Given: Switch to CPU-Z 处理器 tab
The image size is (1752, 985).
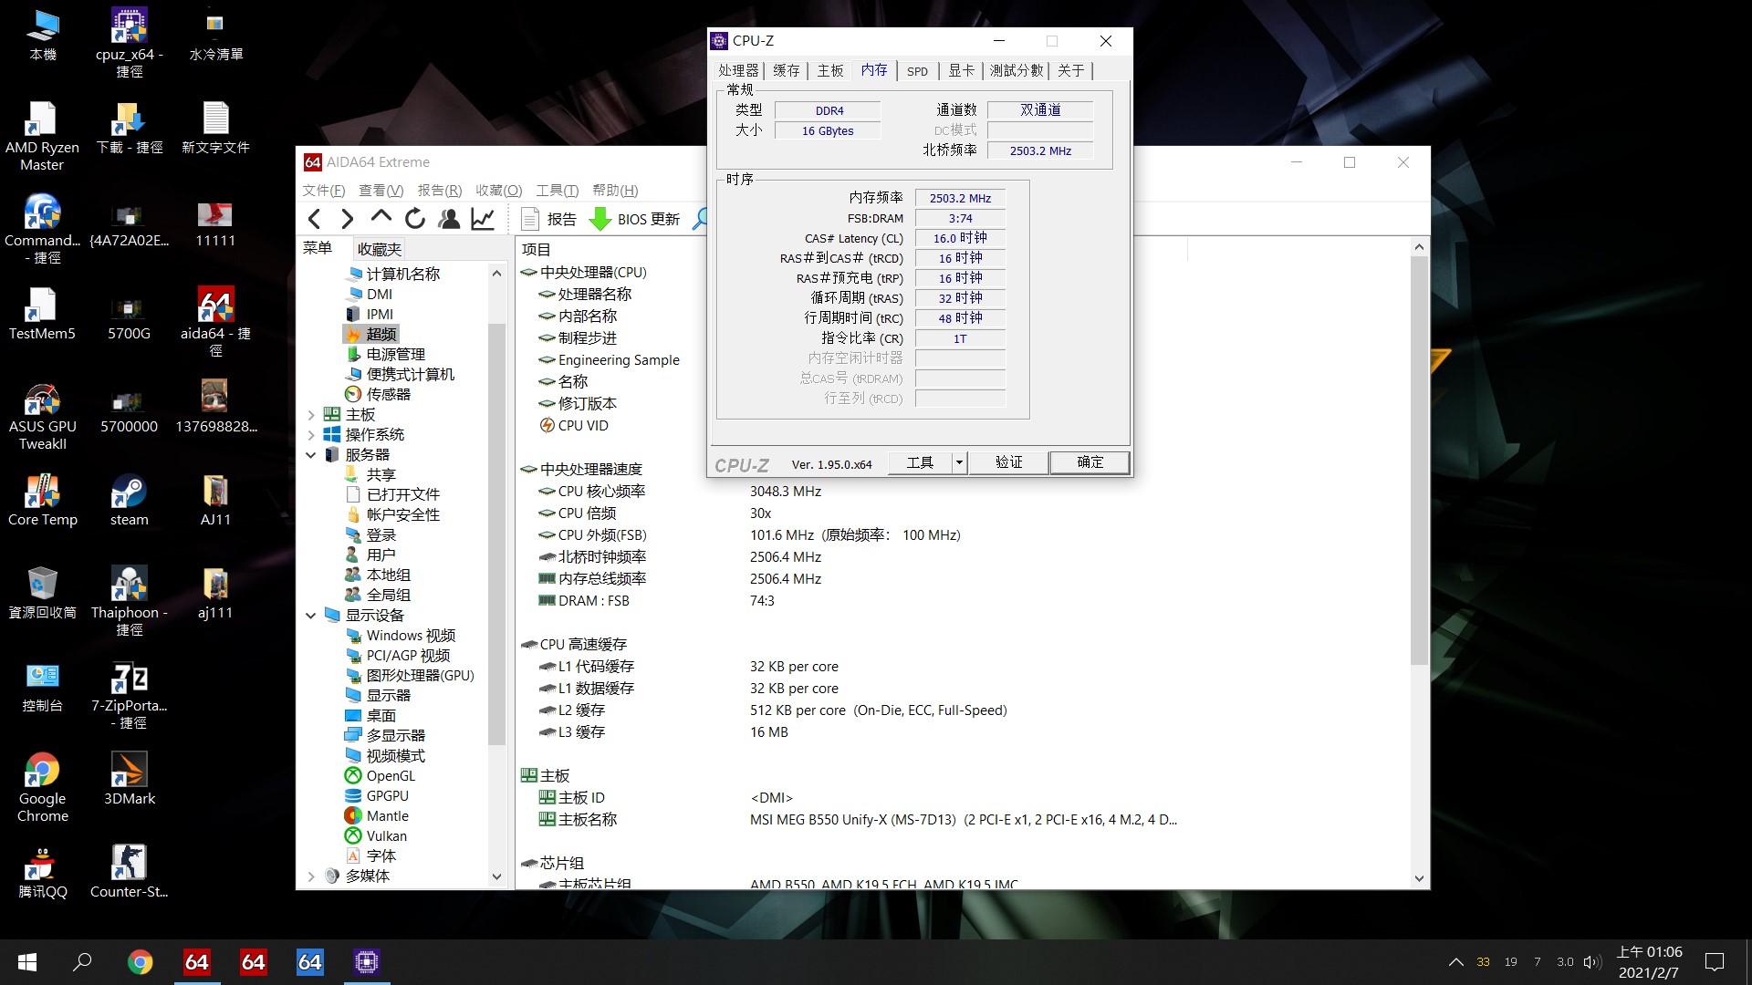Looking at the screenshot, I should (x=738, y=70).
